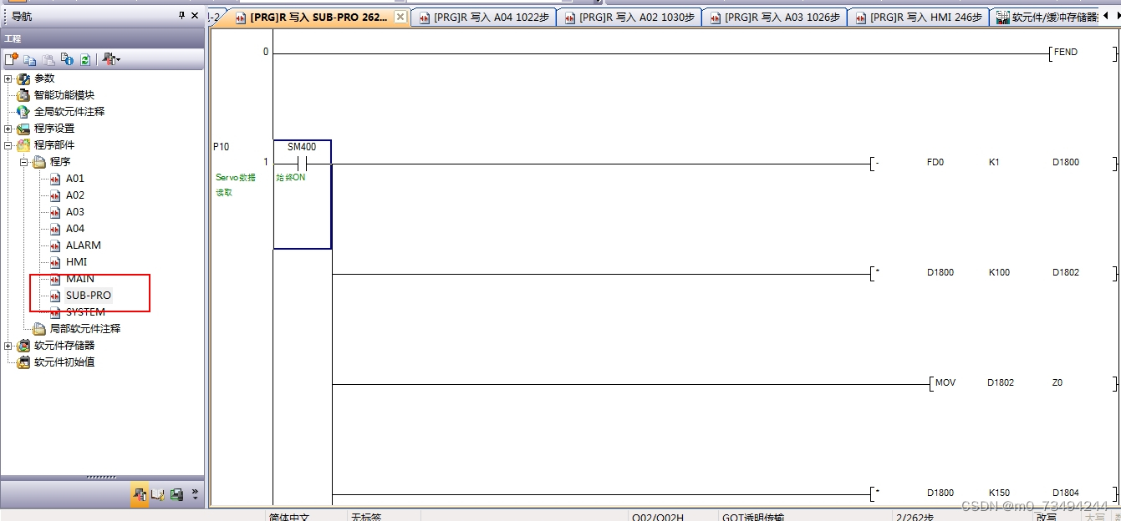Click the Z0 operand in MOV row
This screenshot has height=521, width=1121.
[x=1057, y=382]
